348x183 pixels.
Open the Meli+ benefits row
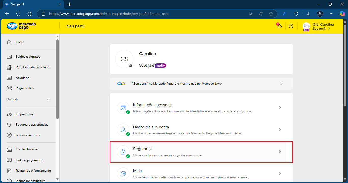(x=201, y=174)
